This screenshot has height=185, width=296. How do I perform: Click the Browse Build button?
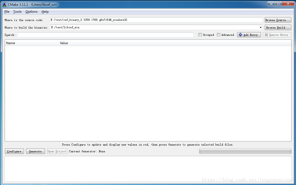[278, 28]
